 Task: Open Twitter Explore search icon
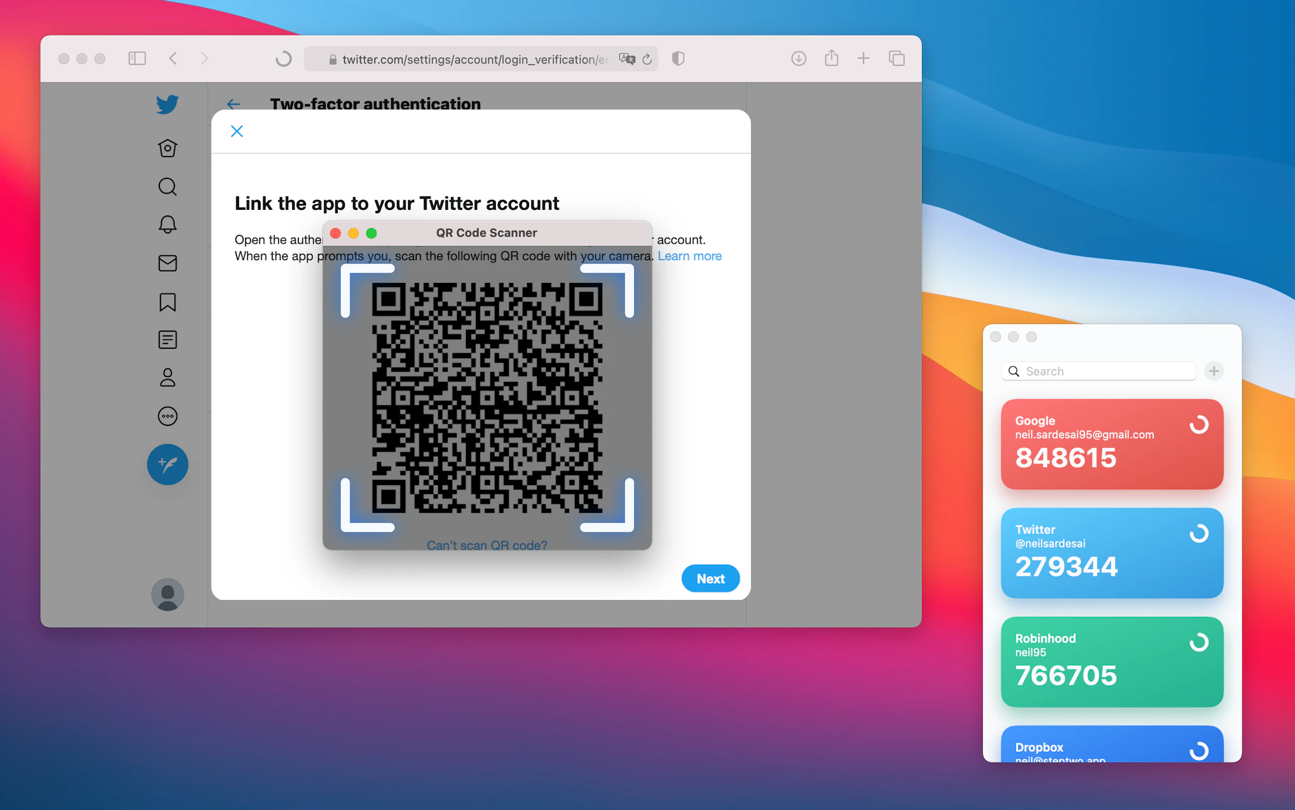pos(167,187)
